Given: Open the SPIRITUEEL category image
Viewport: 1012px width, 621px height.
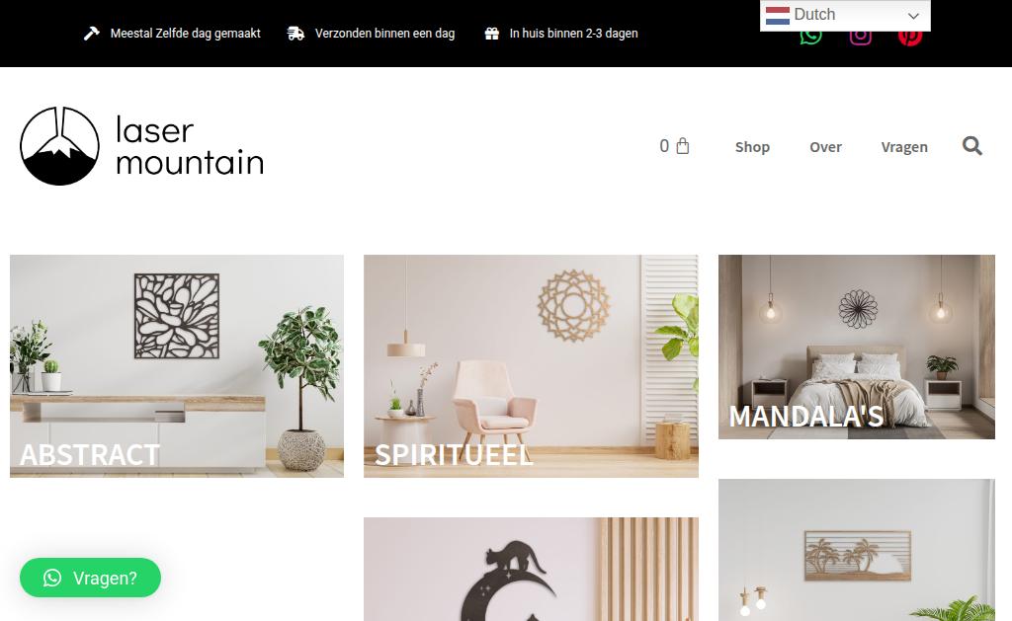Looking at the screenshot, I should pyautogui.click(x=531, y=366).
